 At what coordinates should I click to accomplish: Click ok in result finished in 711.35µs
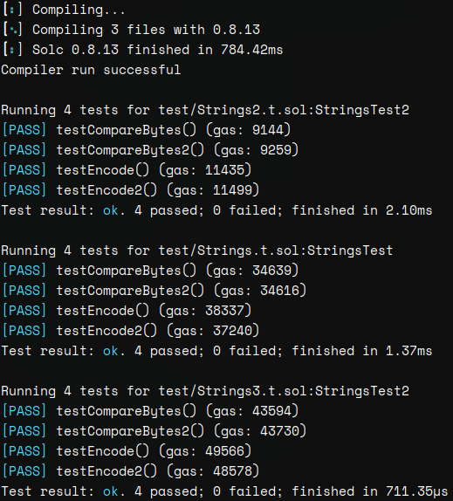111,491
